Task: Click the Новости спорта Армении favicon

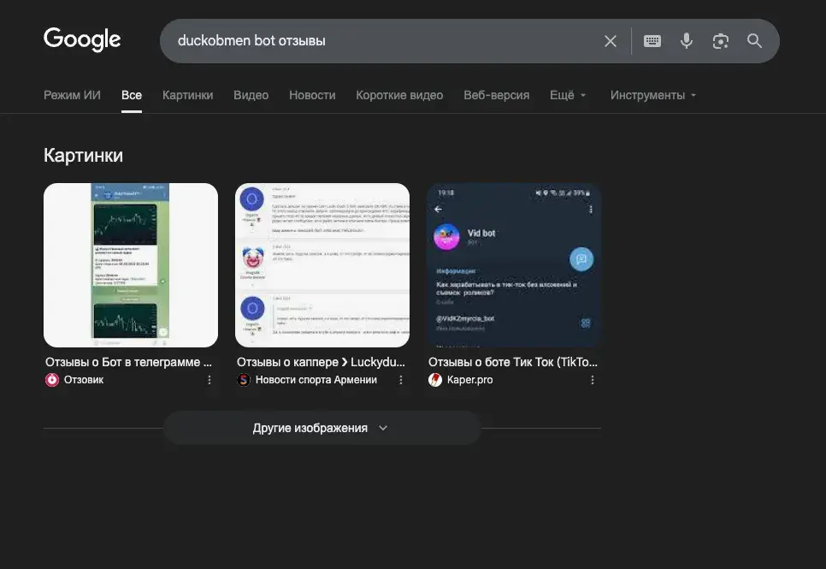Action: (x=244, y=380)
